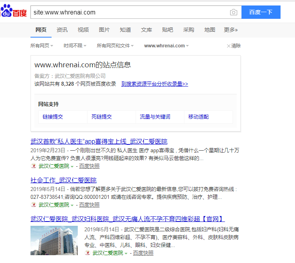Click the 百度一下 search button
Image resolution: width=295 pixels, height=263 pixels.
coord(261,12)
